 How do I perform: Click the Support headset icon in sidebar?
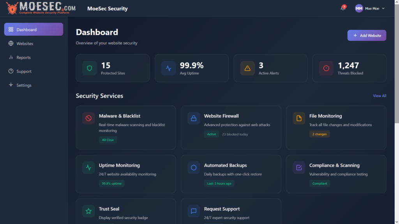pos(12,71)
